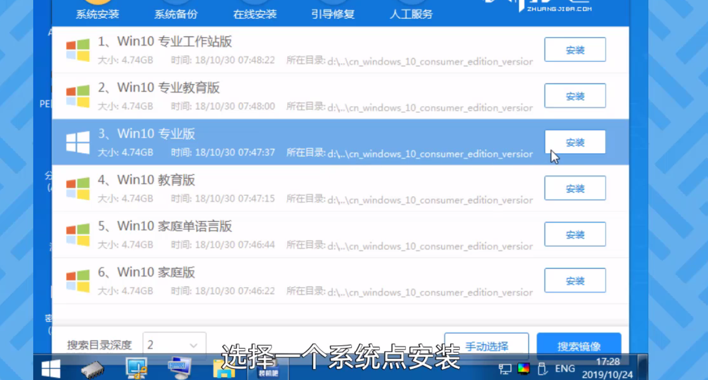
Task: Select the 3、Win10 专业版 title
Action: pos(147,134)
